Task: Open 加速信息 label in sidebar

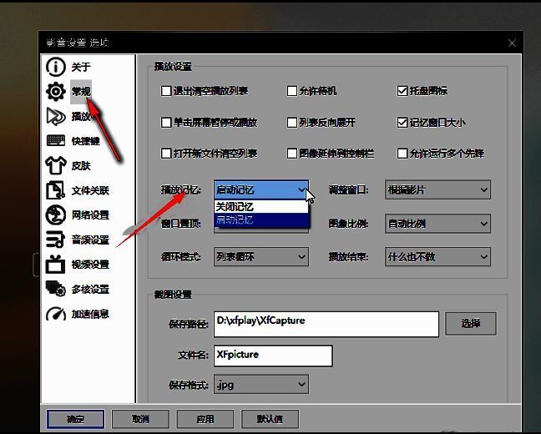Action: (x=90, y=314)
